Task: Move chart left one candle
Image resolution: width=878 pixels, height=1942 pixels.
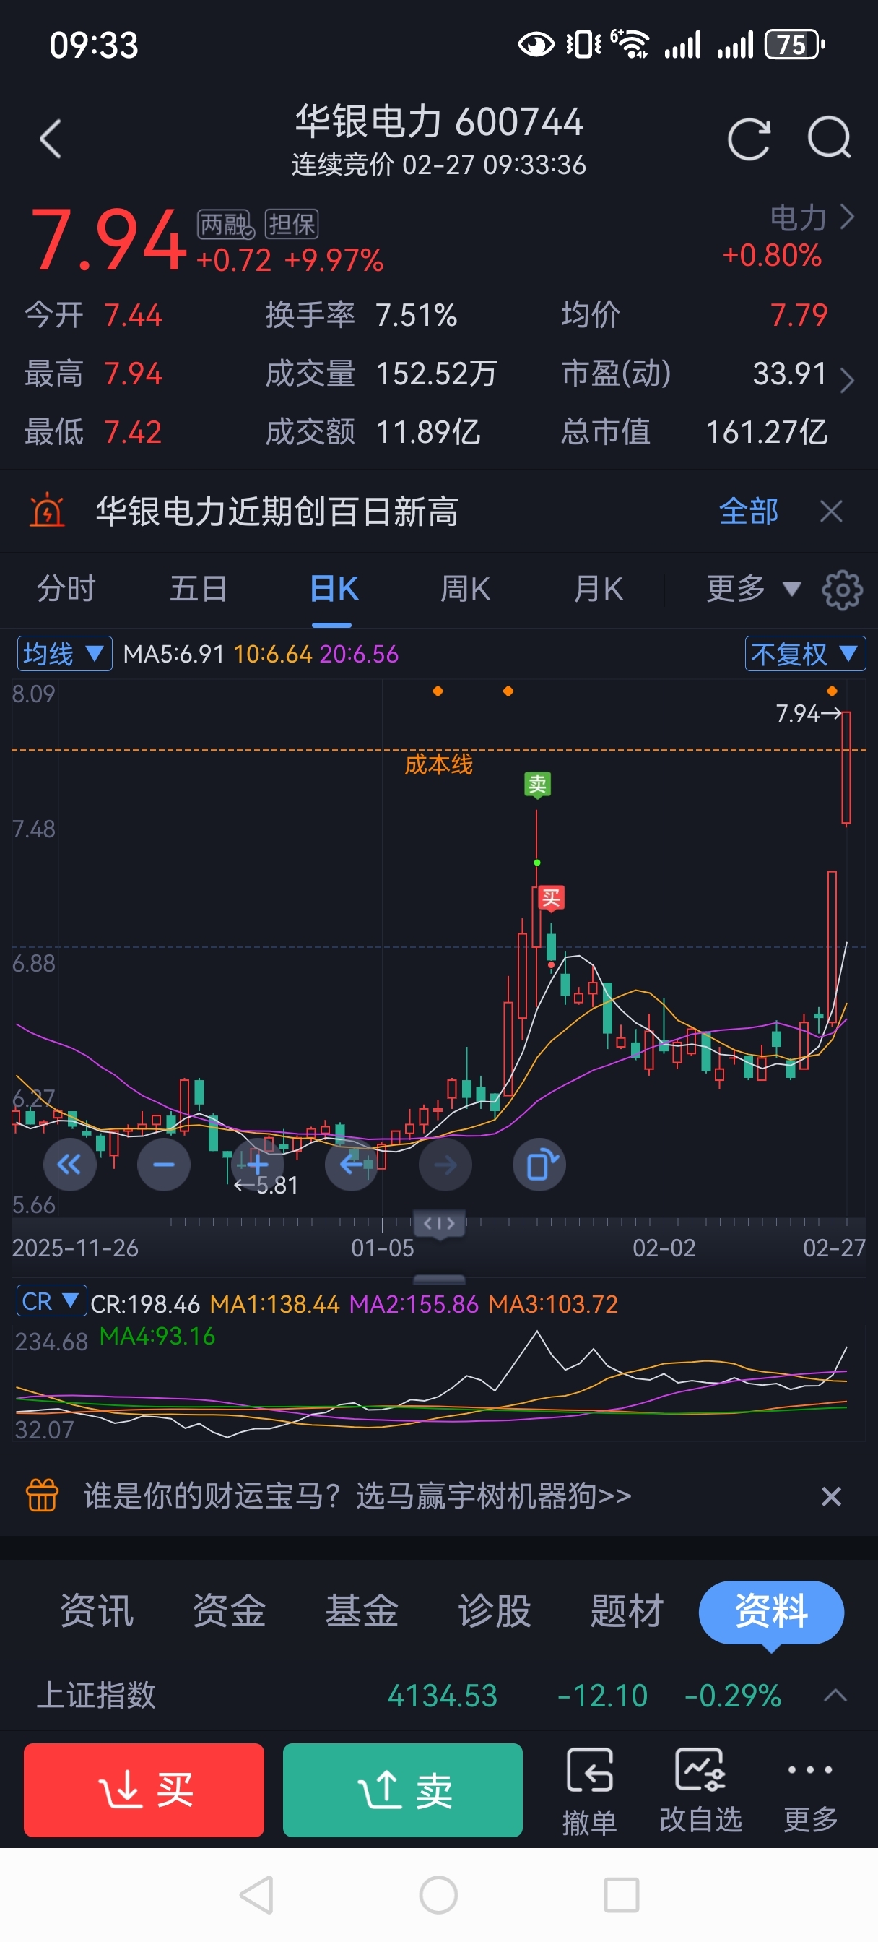Action: pyautogui.click(x=351, y=1164)
